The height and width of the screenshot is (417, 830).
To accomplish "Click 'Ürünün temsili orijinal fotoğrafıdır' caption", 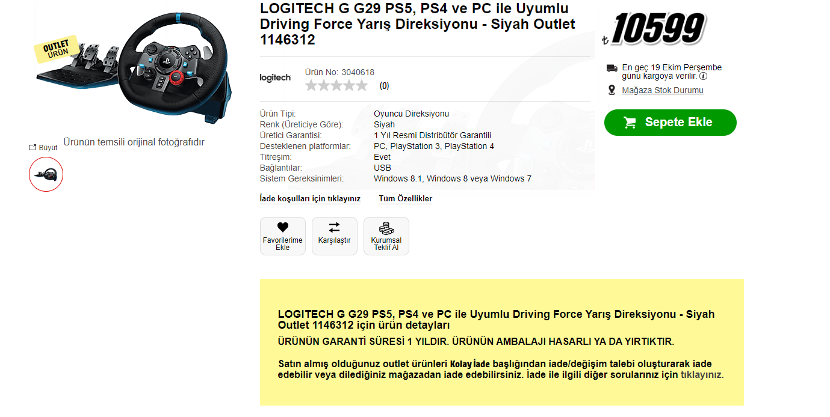I will [134, 142].
